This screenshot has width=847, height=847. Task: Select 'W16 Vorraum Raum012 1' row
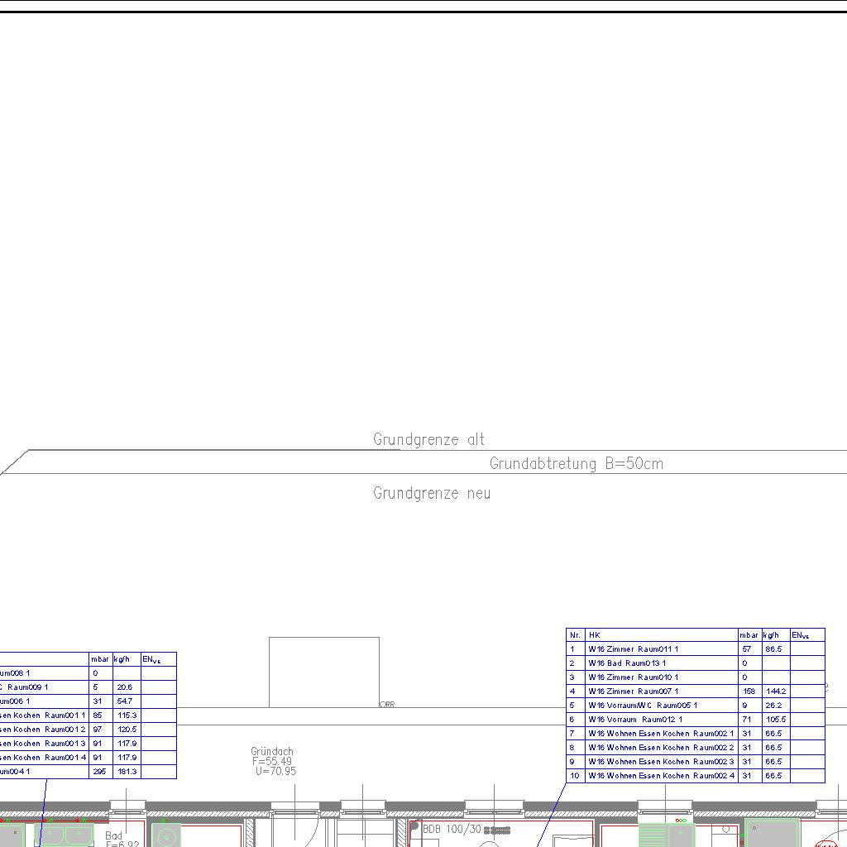coord(635,720)
